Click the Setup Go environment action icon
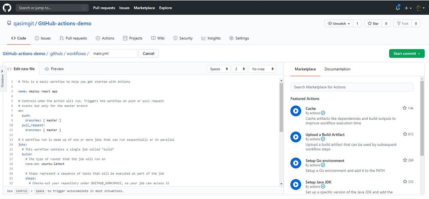Viewport: 429px width, 199px height. (x=296, y=163)
